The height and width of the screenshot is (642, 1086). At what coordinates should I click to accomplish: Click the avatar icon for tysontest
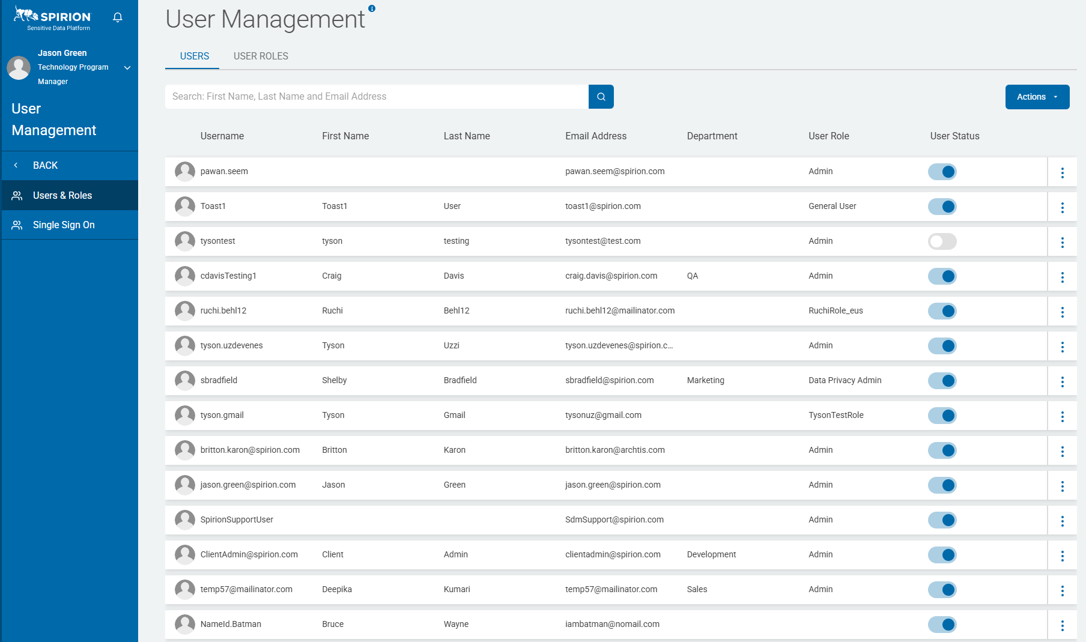(185, 241)
